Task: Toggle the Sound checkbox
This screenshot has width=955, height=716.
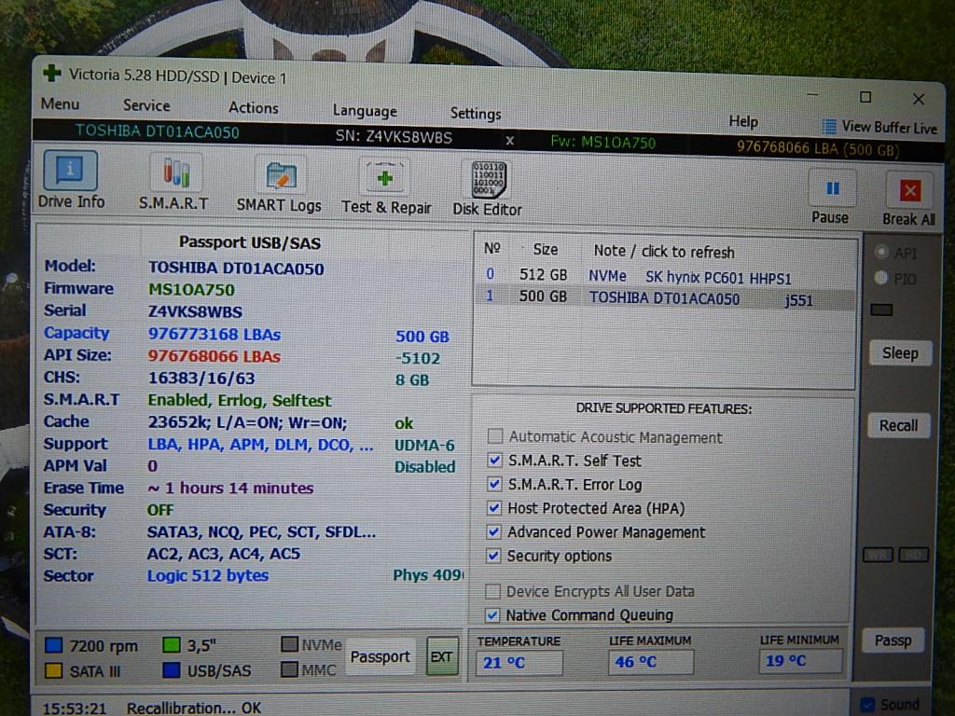Action: tap(867, 704)
